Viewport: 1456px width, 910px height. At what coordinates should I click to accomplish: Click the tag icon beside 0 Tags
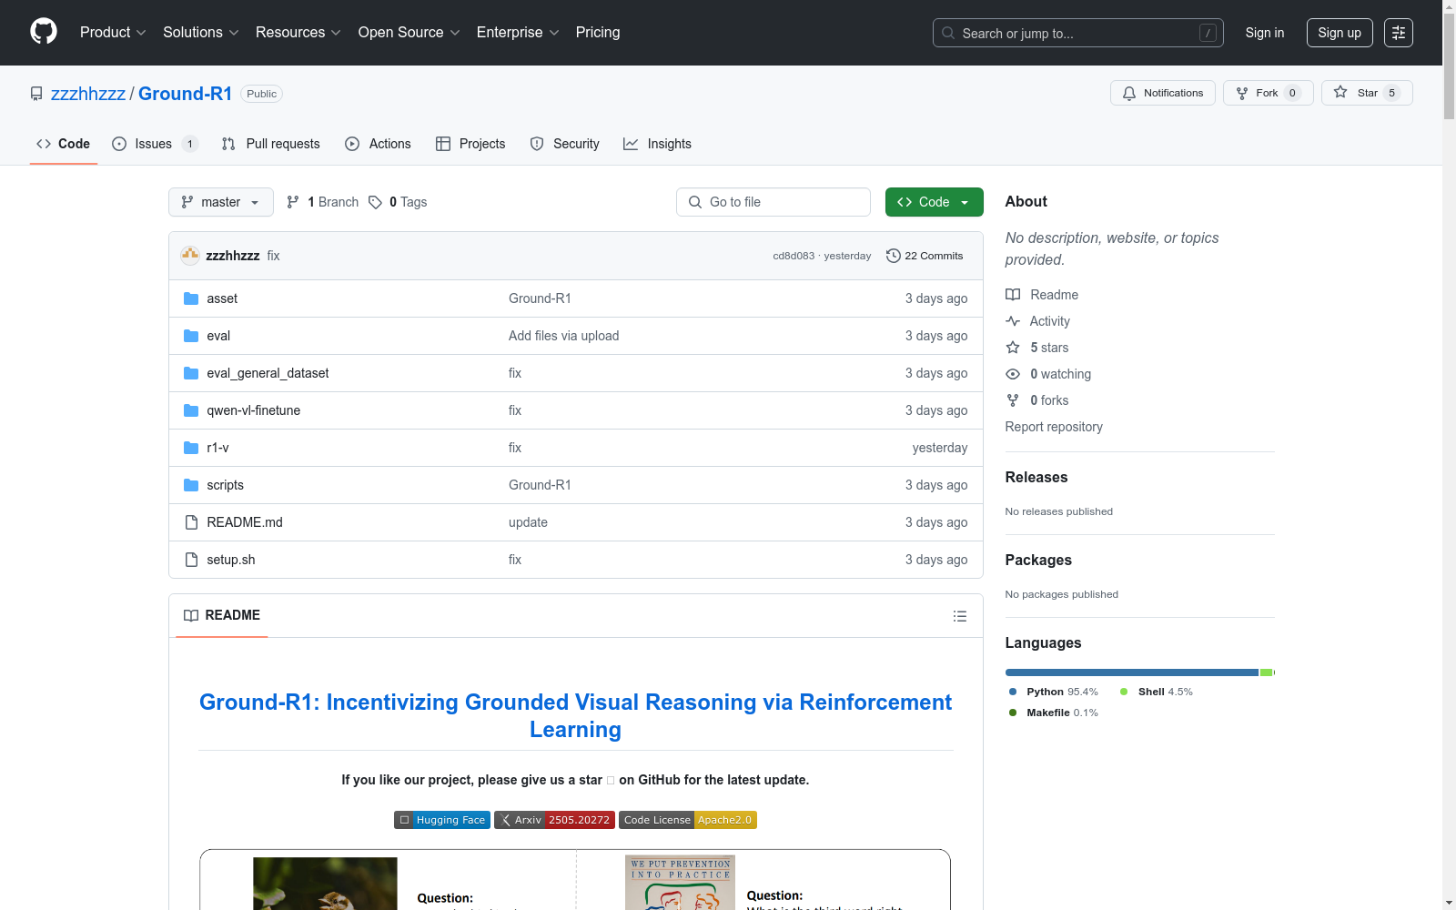click(375, 202)
